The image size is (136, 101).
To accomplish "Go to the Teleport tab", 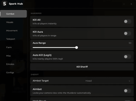I will 11,39.
